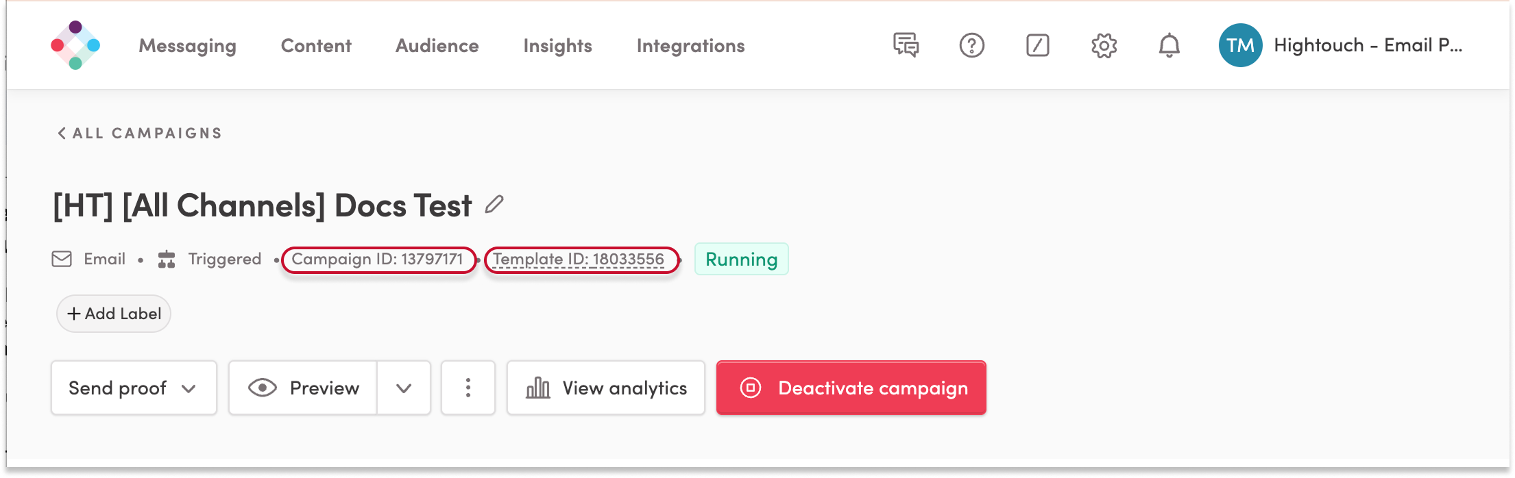Screen dimensions: 1515x478
Task: Open the chat messages icon
Action: [906, 45]
